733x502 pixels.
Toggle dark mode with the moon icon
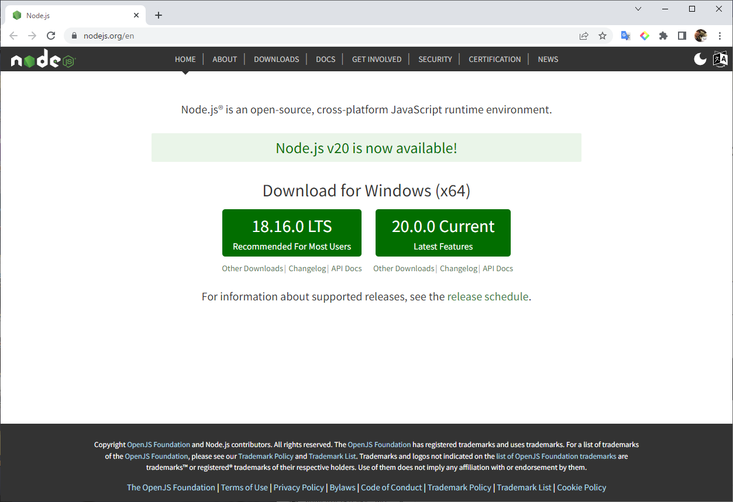[x=700, y=58]
